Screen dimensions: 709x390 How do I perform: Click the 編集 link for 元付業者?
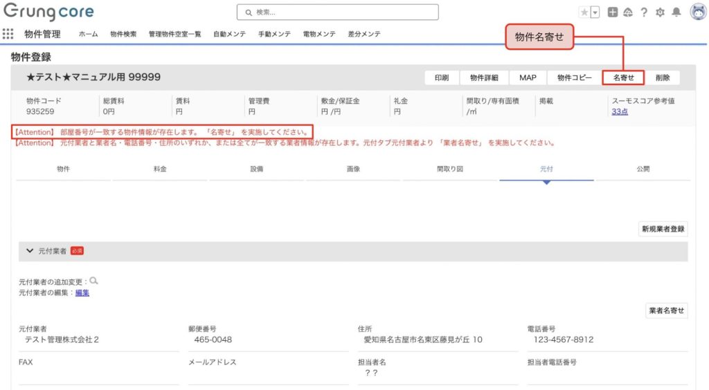(82, 292)
